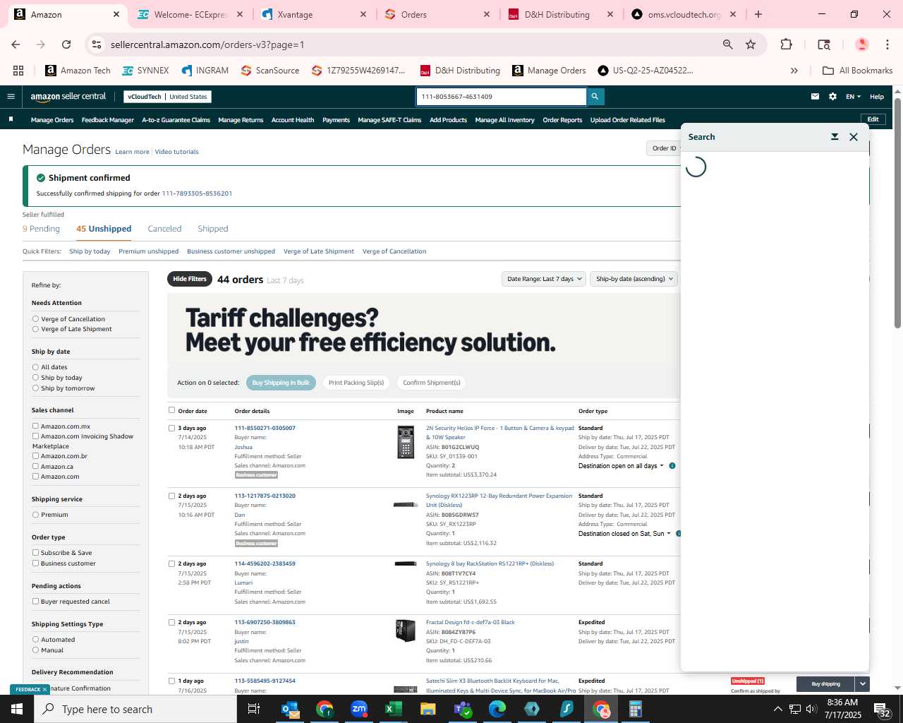Select Verge of Late Shipment radio filter
The height and width of the screenshot is (723, 903).
35,329
